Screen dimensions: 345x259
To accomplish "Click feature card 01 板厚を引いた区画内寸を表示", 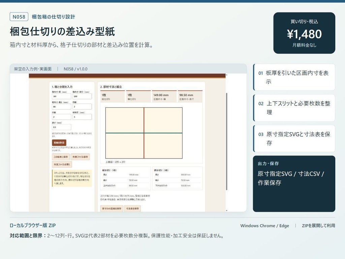I will [x=294, y=77].
